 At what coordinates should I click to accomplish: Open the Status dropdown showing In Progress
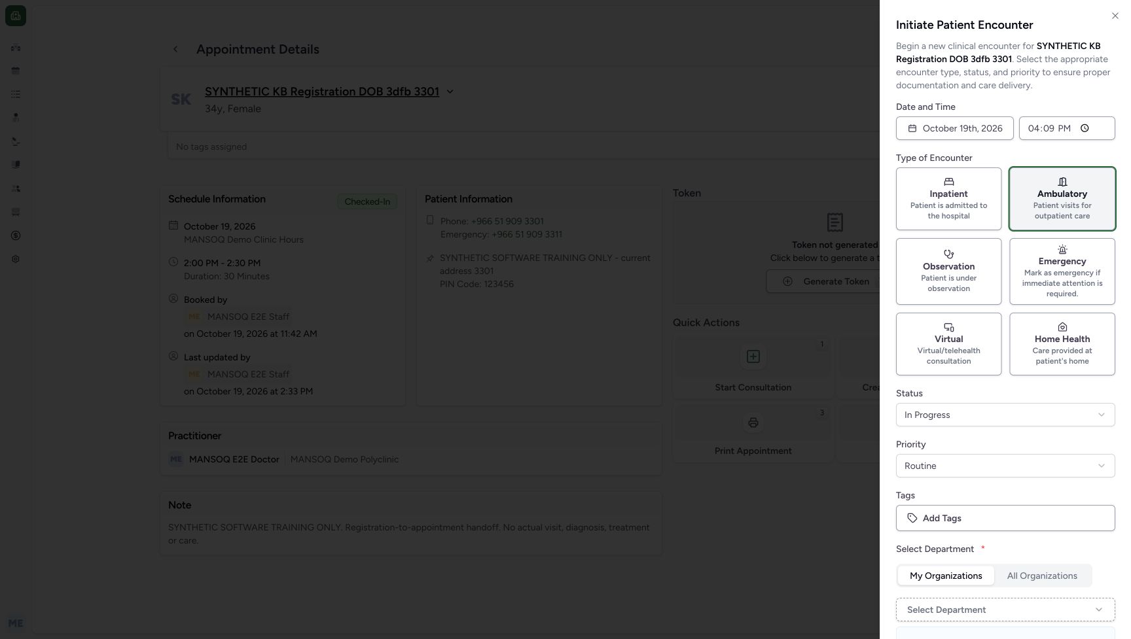pos(1005,415)
